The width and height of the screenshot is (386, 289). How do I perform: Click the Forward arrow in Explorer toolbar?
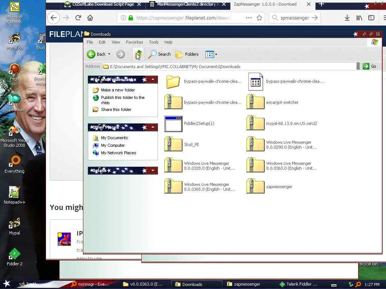(120, 54)
